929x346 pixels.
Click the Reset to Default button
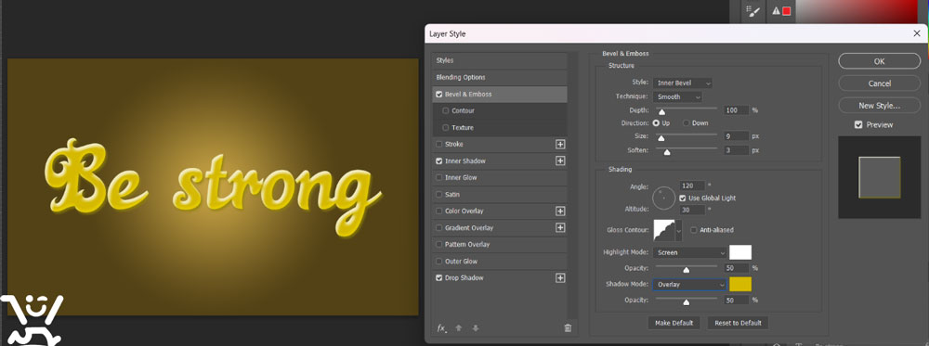click(x=738, y=323)
